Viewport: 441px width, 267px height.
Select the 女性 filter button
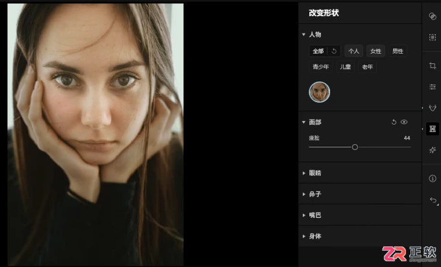(375, 51)
